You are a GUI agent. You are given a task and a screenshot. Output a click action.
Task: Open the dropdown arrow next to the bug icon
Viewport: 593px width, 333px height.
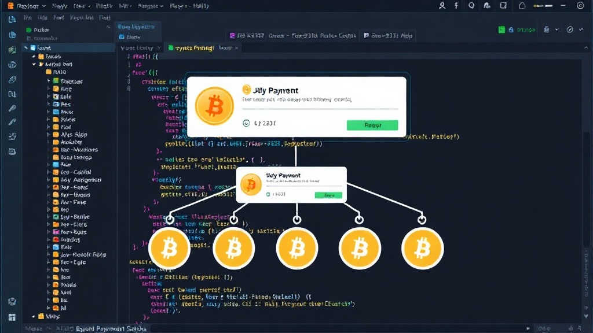[x=557, y=29]
